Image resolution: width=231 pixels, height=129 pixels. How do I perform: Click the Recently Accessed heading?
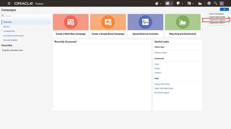coord(65,42)
